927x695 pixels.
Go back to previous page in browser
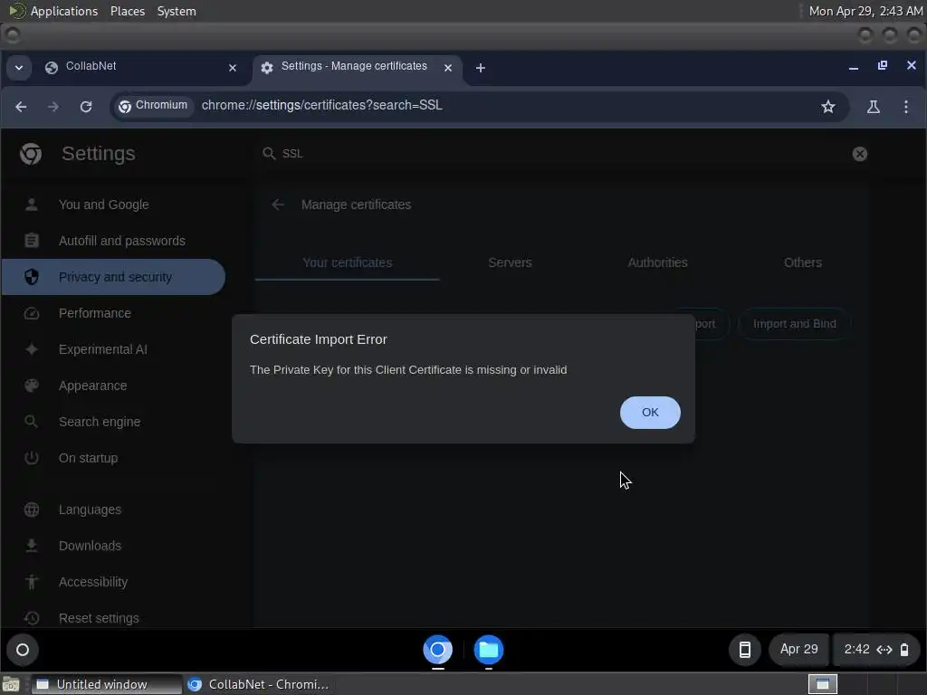[22, 107]
